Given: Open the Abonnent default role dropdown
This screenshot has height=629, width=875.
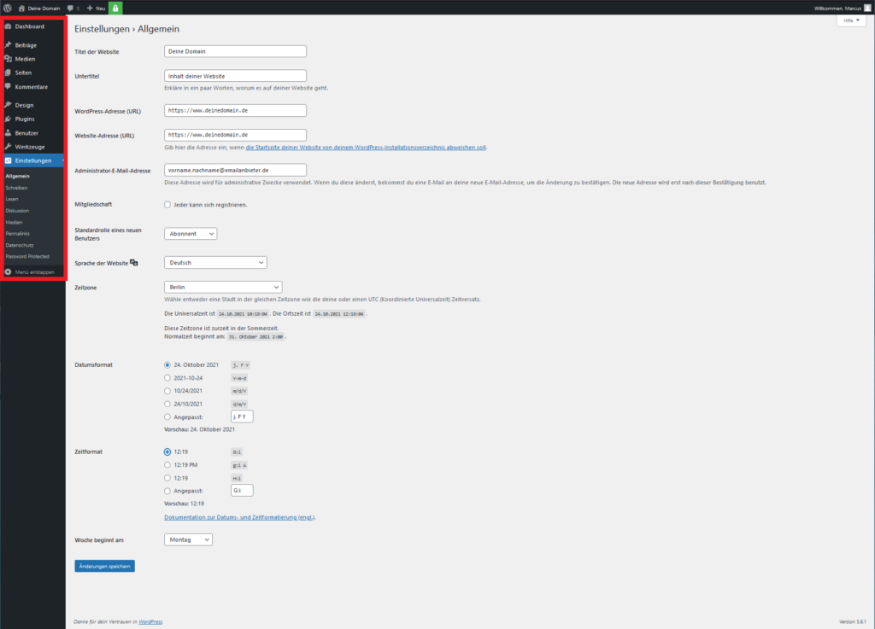Looking at the screenshot, I should (x=191, y=234).
